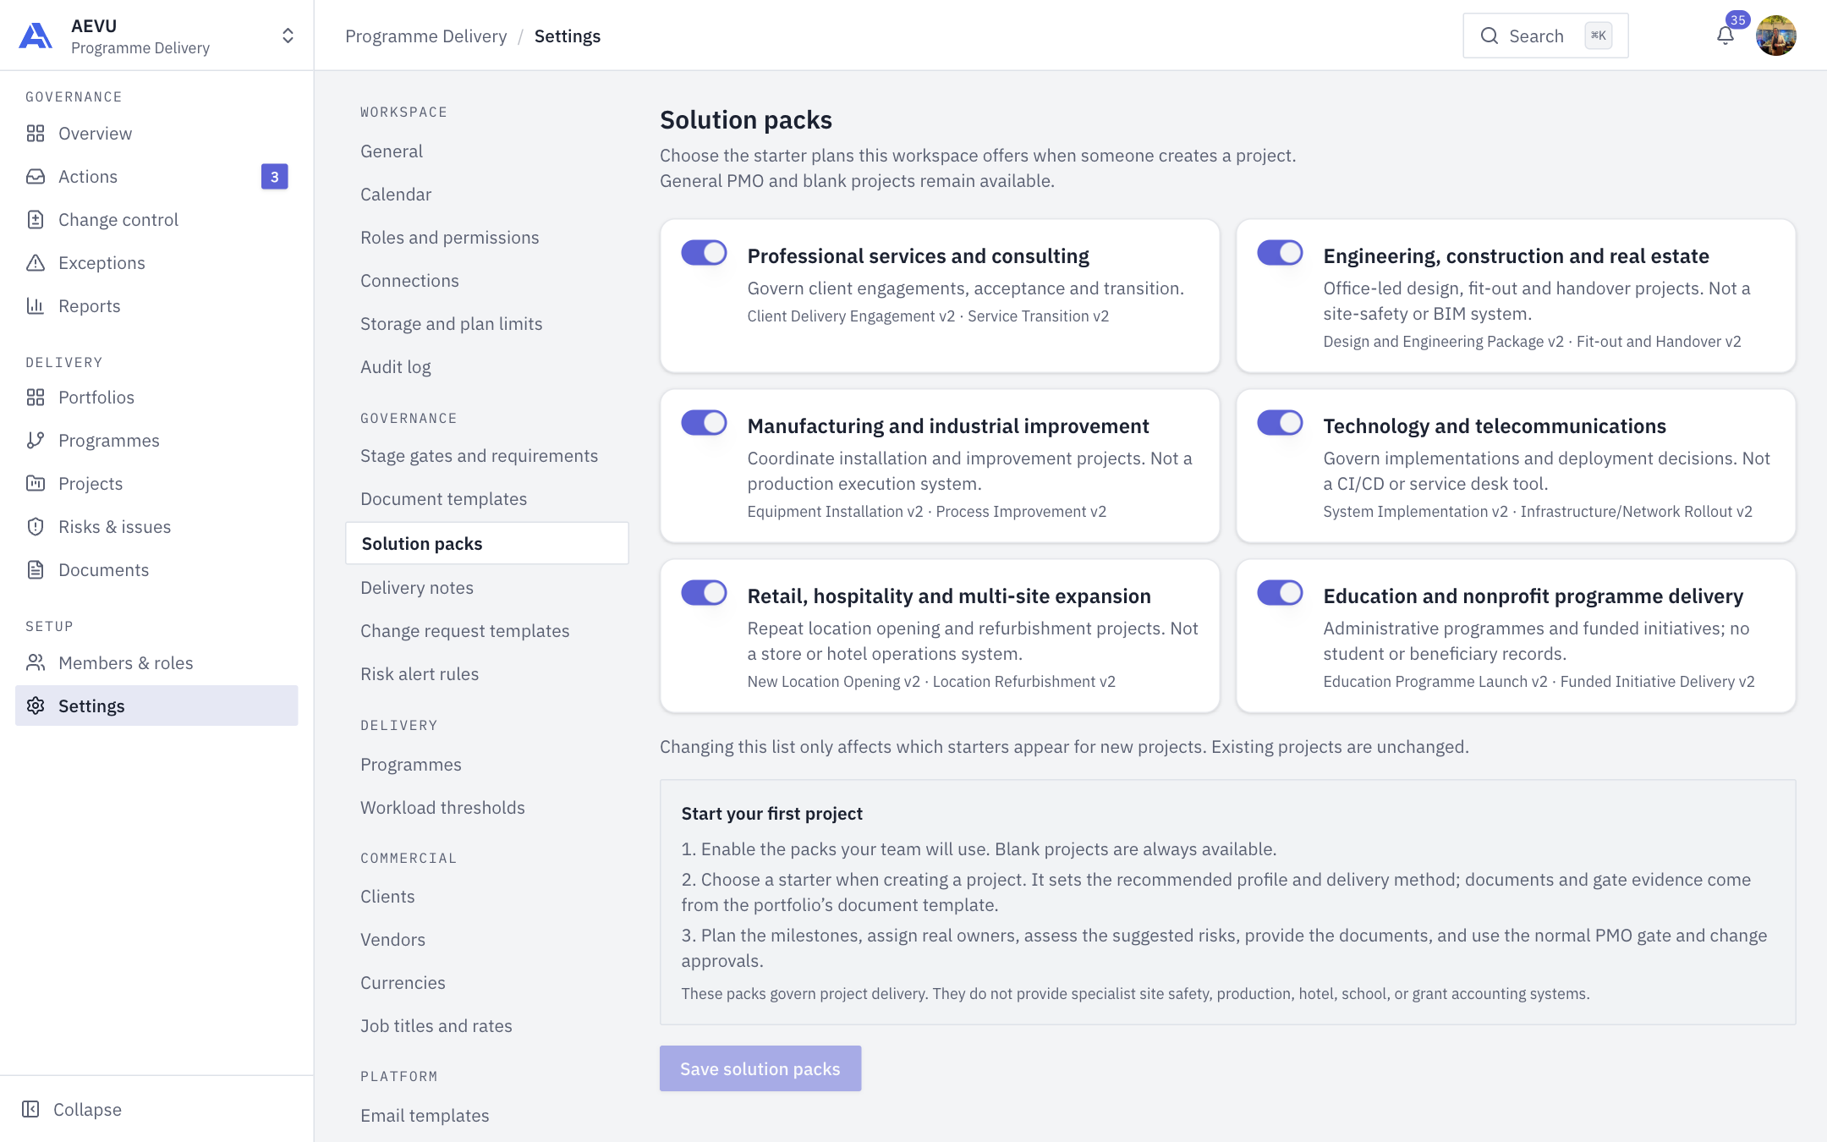
Task: Click the AEVU logo icon
Action: coord(36,36)
